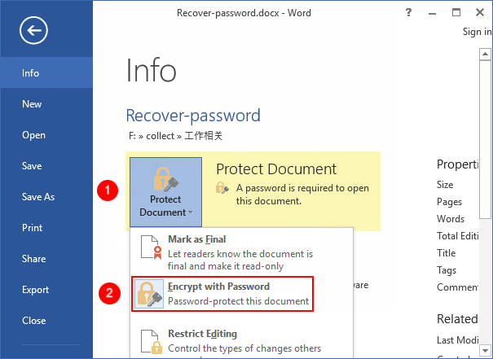
Task: Click the Restrict Editing lock icon
Action: 149,340
